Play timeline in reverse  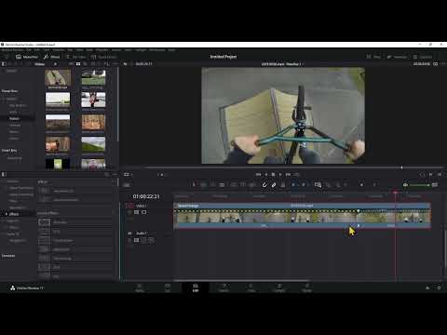[x=266, y=174]
